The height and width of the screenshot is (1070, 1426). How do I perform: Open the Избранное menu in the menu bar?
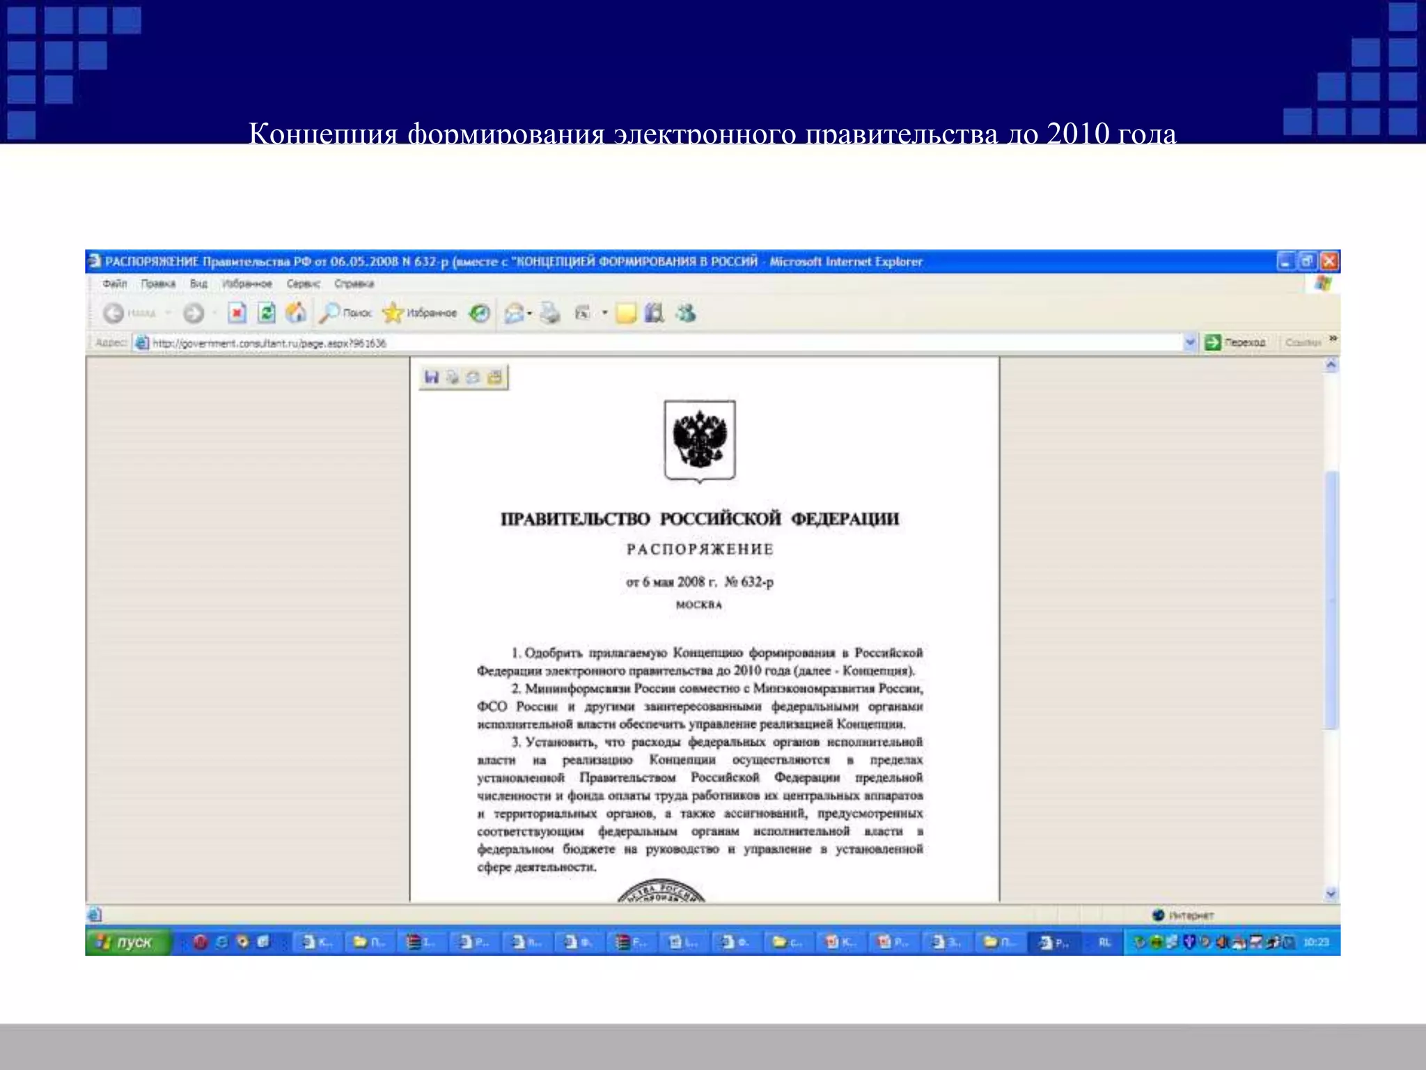point(247,284)
